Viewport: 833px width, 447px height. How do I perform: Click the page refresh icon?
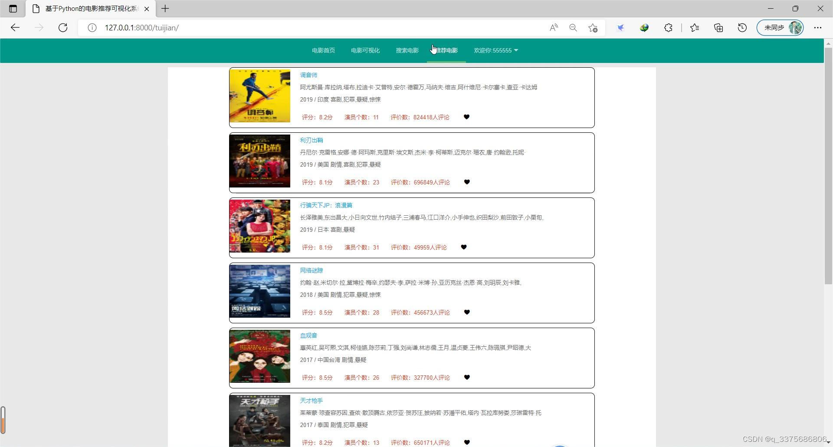pyautogui.click(x=62, y=27)
